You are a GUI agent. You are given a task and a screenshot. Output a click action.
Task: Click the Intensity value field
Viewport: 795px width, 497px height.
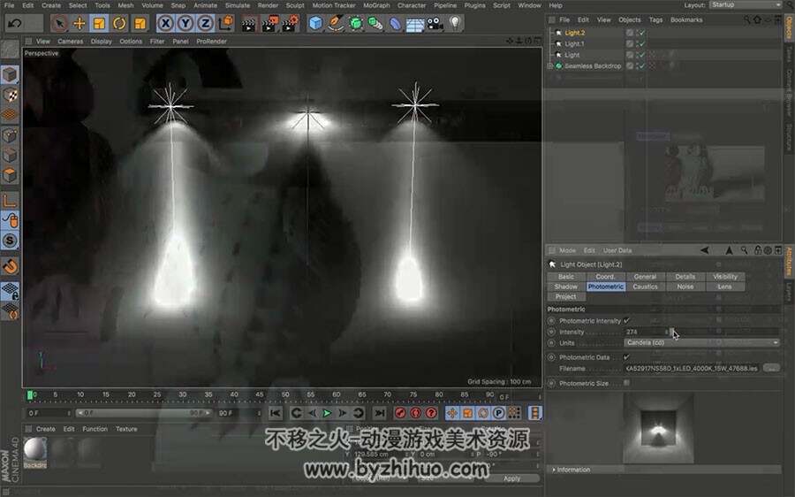coord(644,332)
